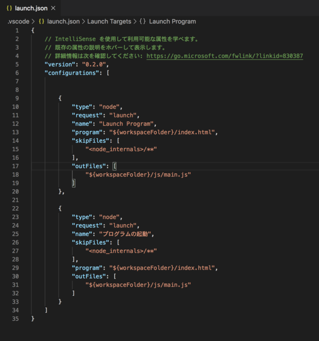
Task: Click the "program" key on line 29
Action: tap(87, 268)
